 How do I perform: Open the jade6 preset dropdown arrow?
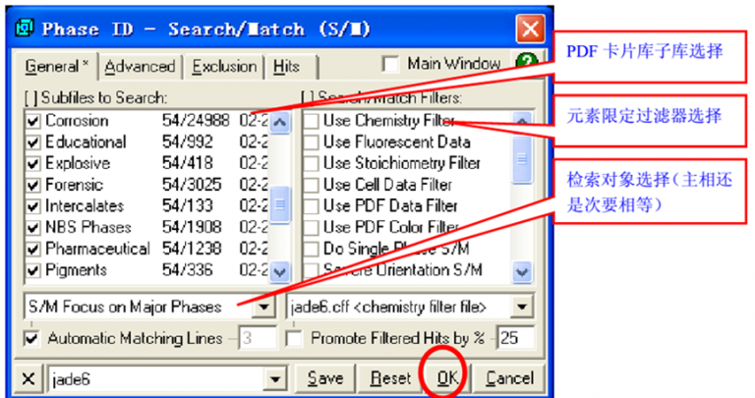[275, 379]
